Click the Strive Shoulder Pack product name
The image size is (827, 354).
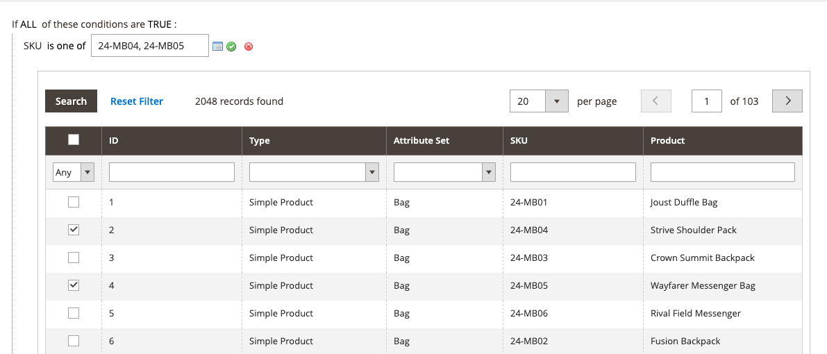pos(694,230)
